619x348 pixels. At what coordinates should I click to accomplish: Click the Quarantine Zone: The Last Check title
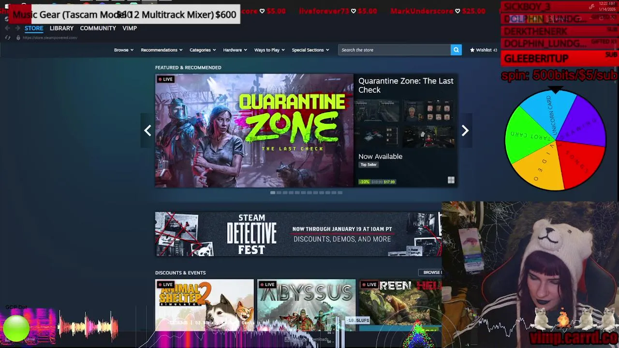(406, 85)
